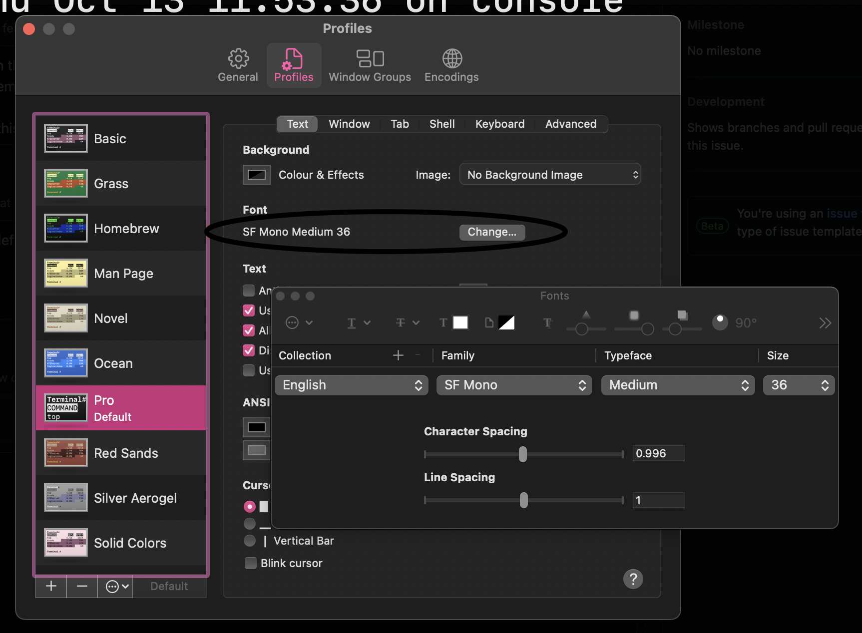The height and width of the screenshot is (633, 862).
Task: Switch to the Shell tab
Action: click(441, 124)
